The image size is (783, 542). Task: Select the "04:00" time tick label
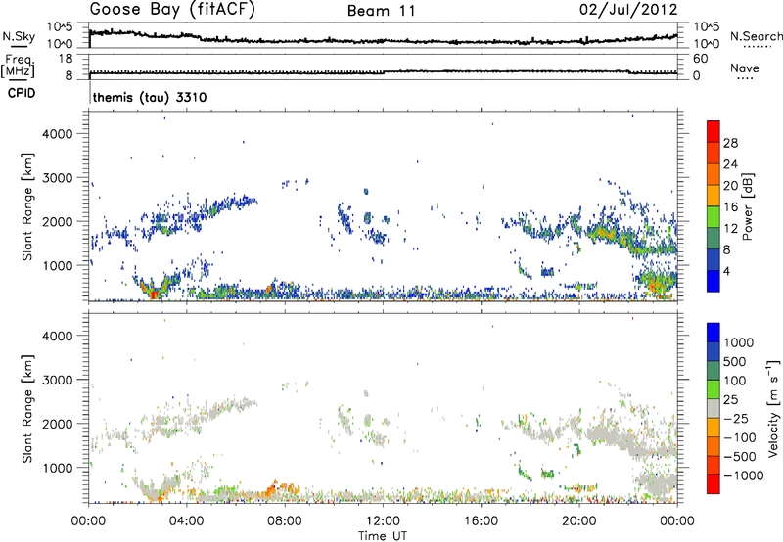(x=186, y=520)
